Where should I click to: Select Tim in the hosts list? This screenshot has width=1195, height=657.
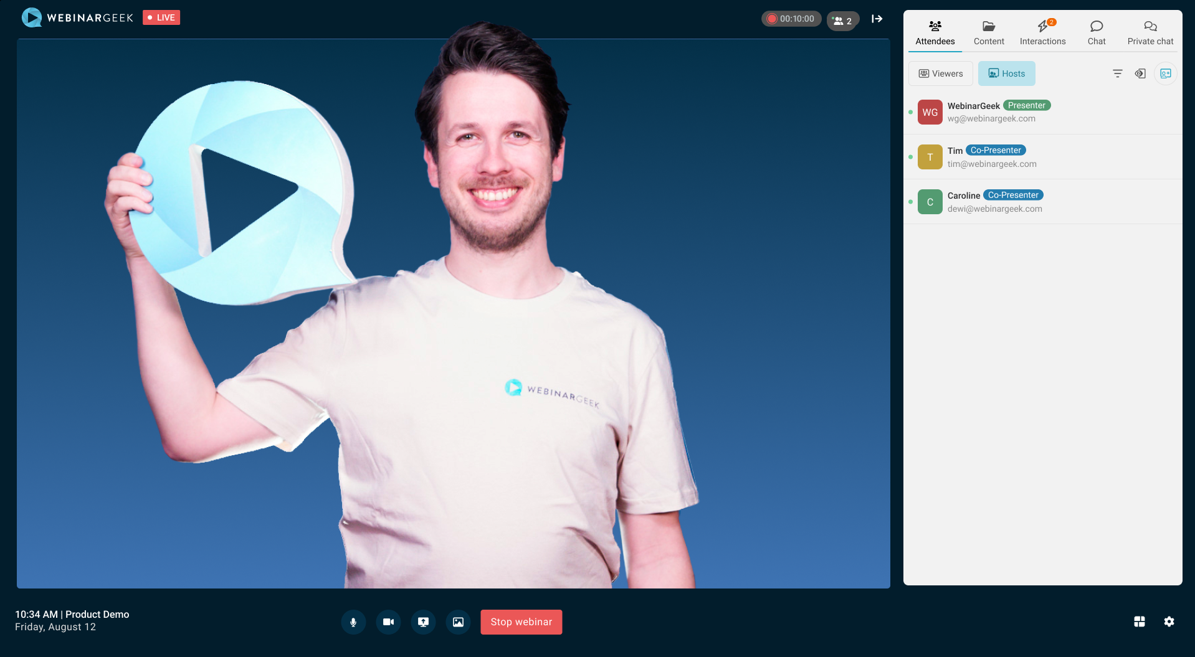[x=991, y=157]
